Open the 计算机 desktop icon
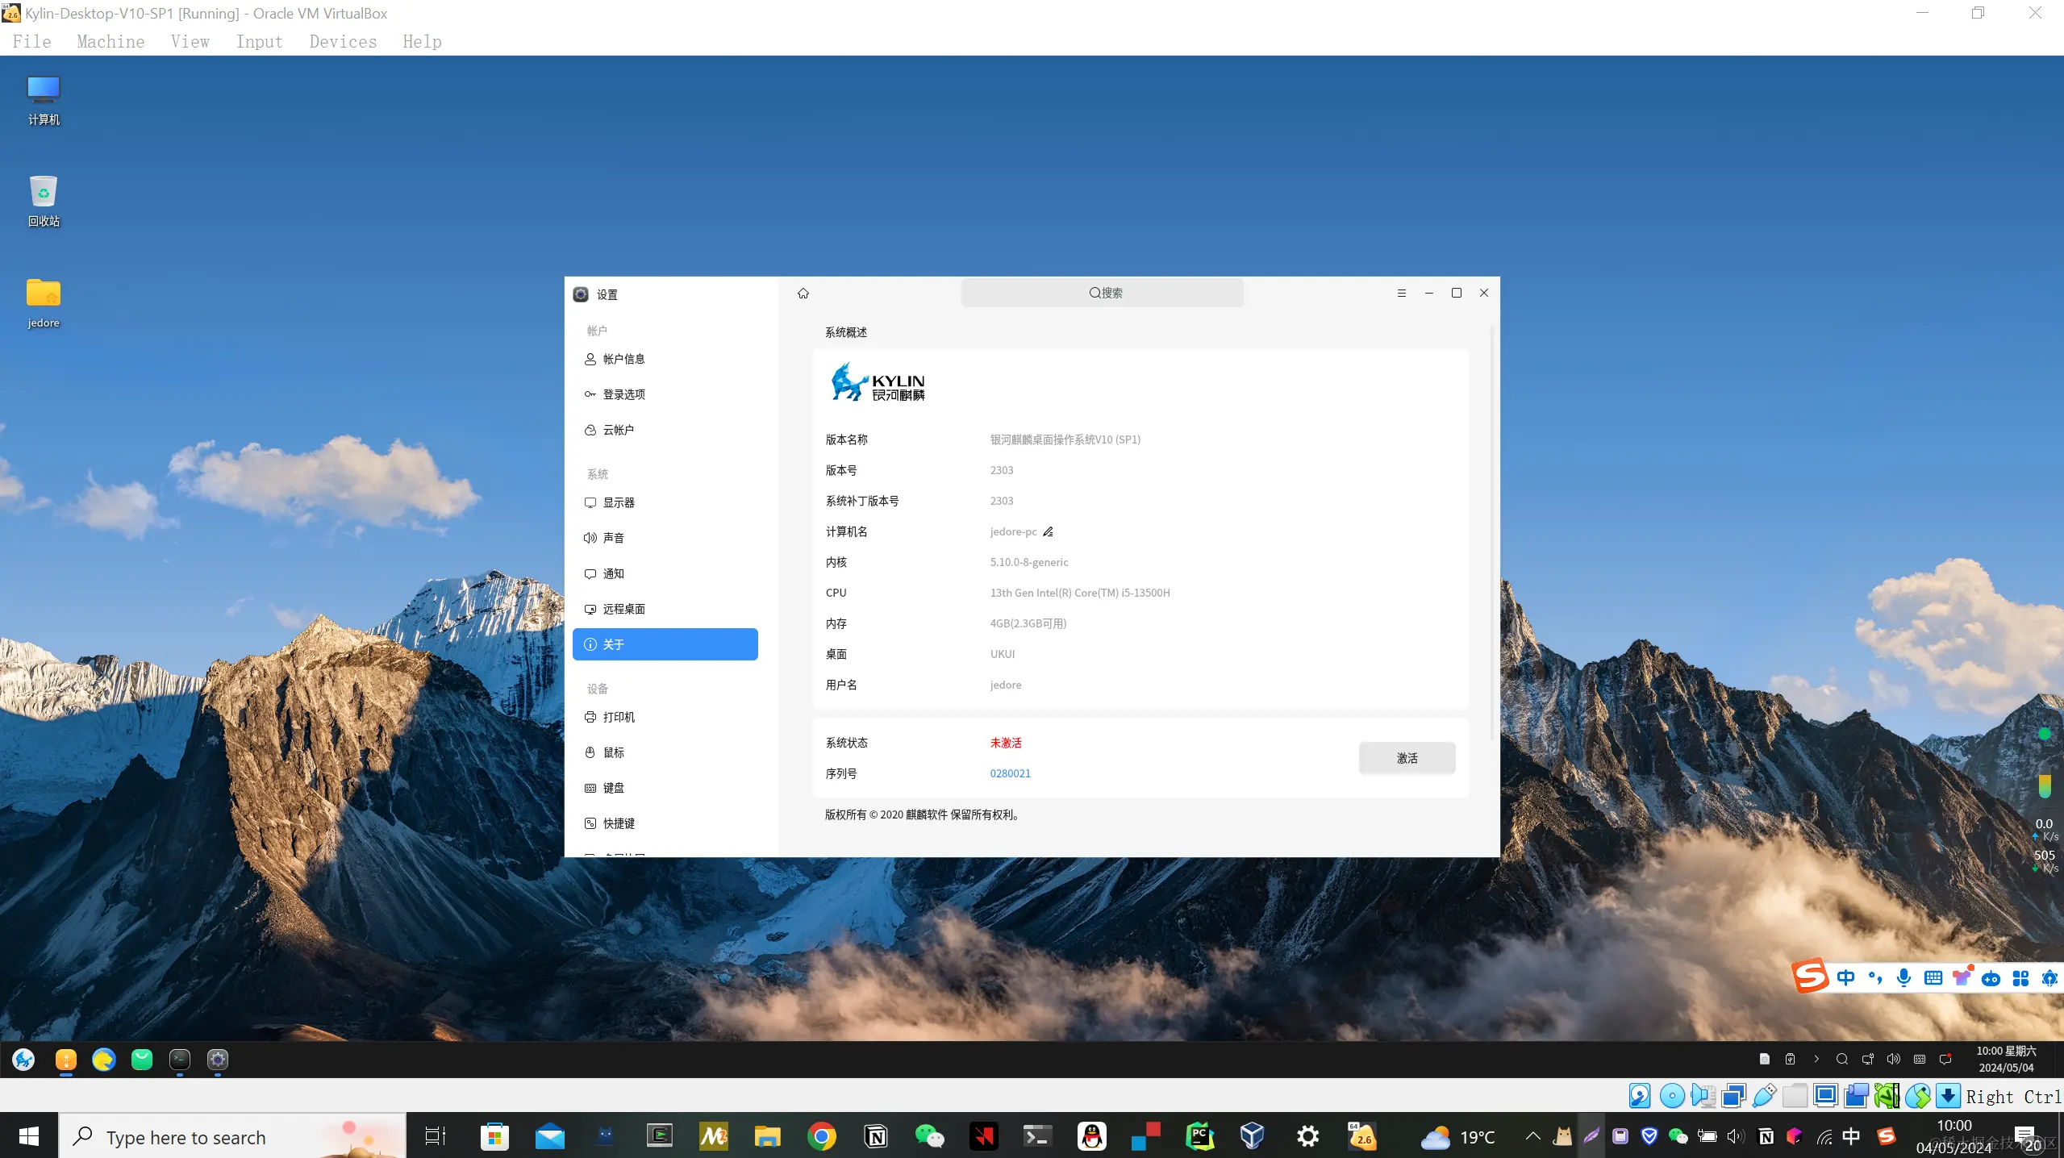Screen dimensions: 2064x1158 (44, 100)
